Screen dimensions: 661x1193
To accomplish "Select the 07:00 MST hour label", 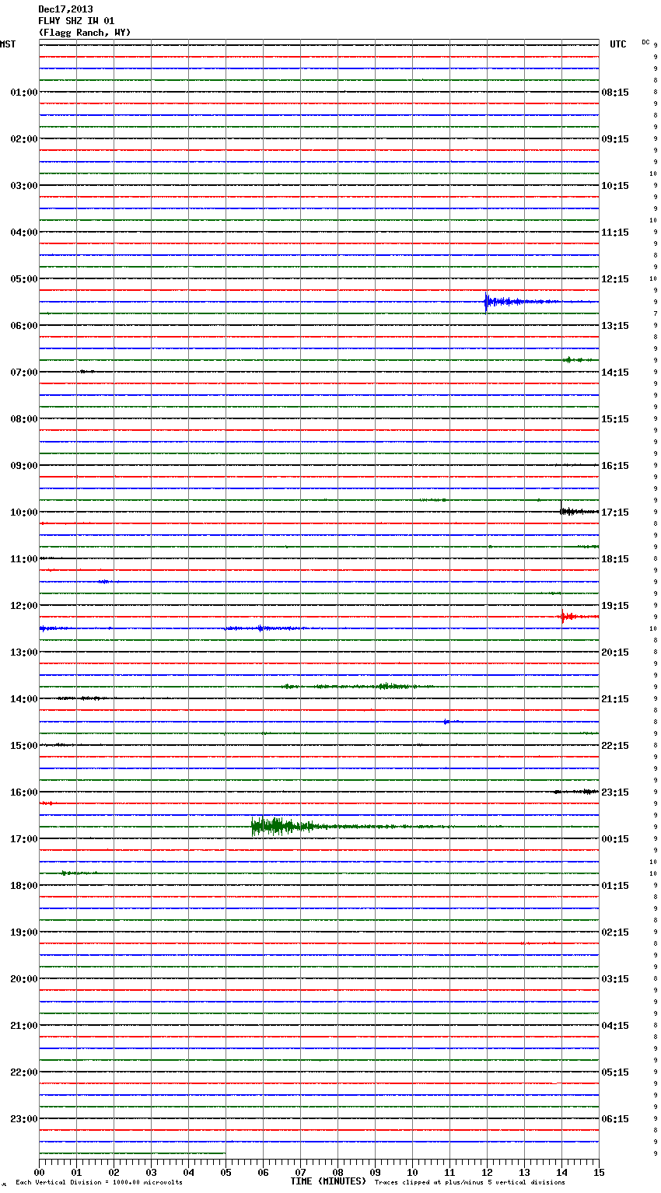I will 23,373.
